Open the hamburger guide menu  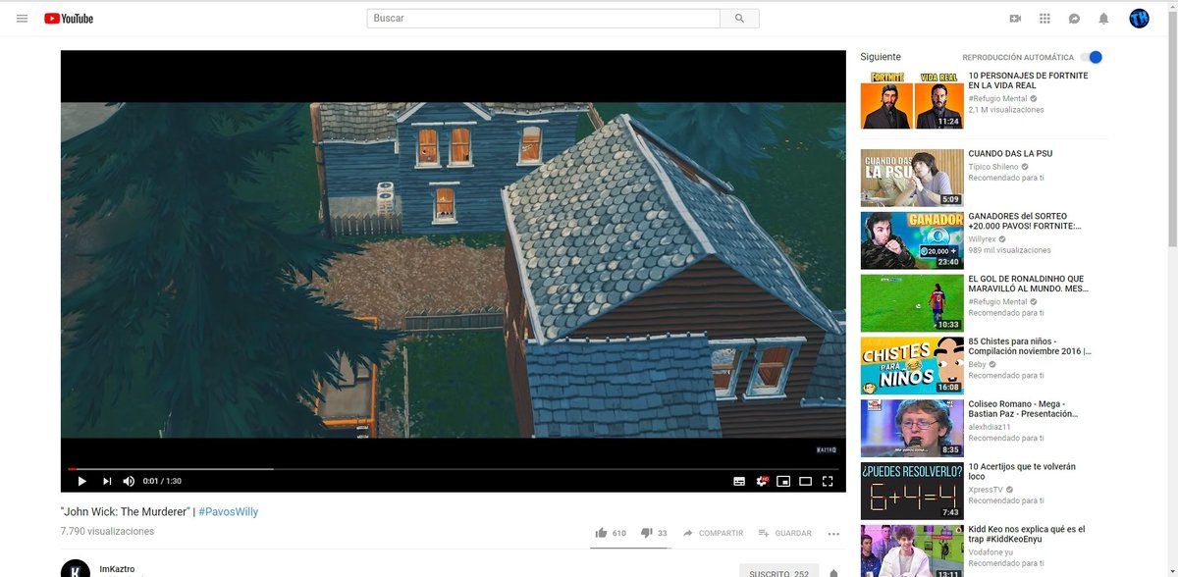(22, 19)
